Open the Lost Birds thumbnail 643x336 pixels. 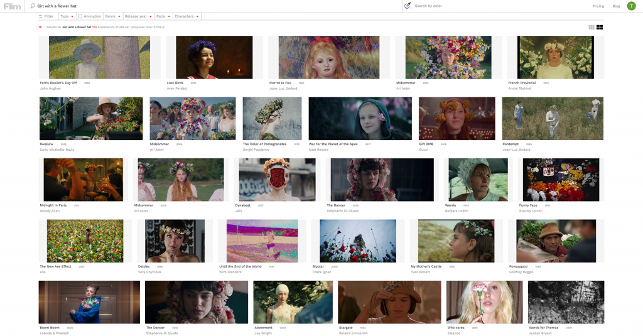click(214, 57)
